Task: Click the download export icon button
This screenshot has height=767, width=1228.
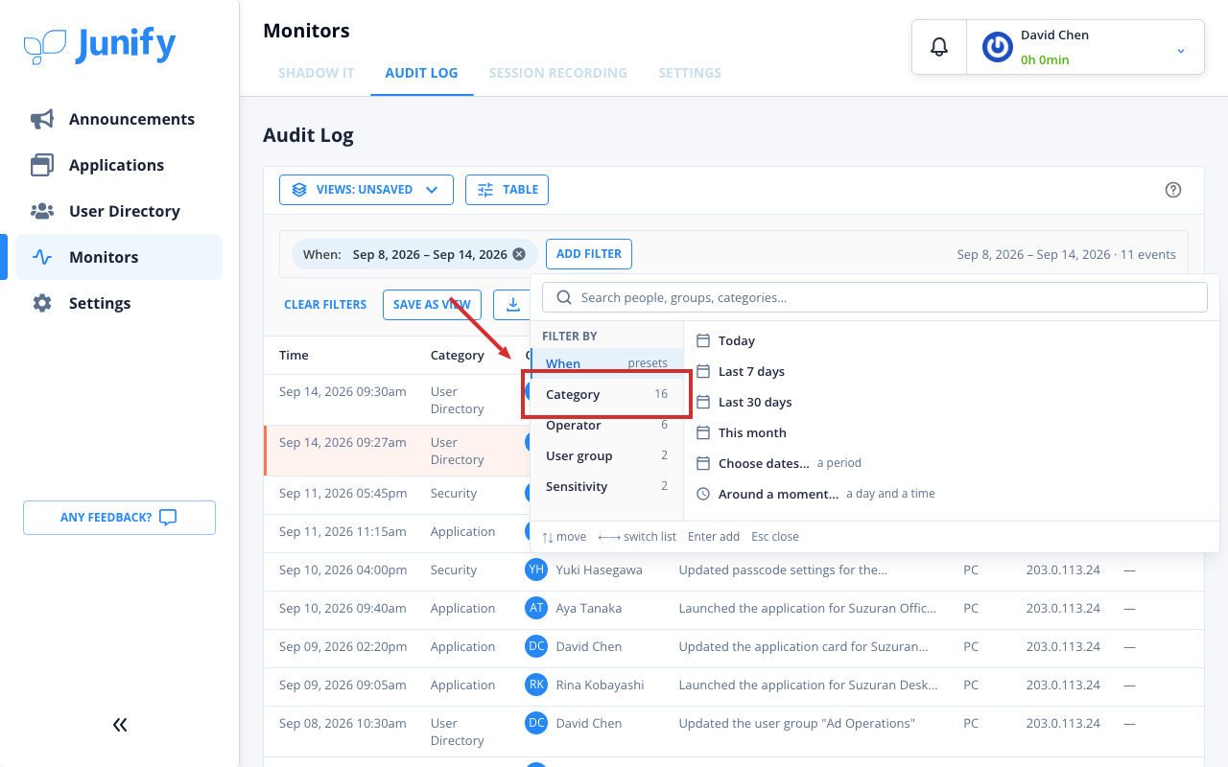Action: [512, 304]
